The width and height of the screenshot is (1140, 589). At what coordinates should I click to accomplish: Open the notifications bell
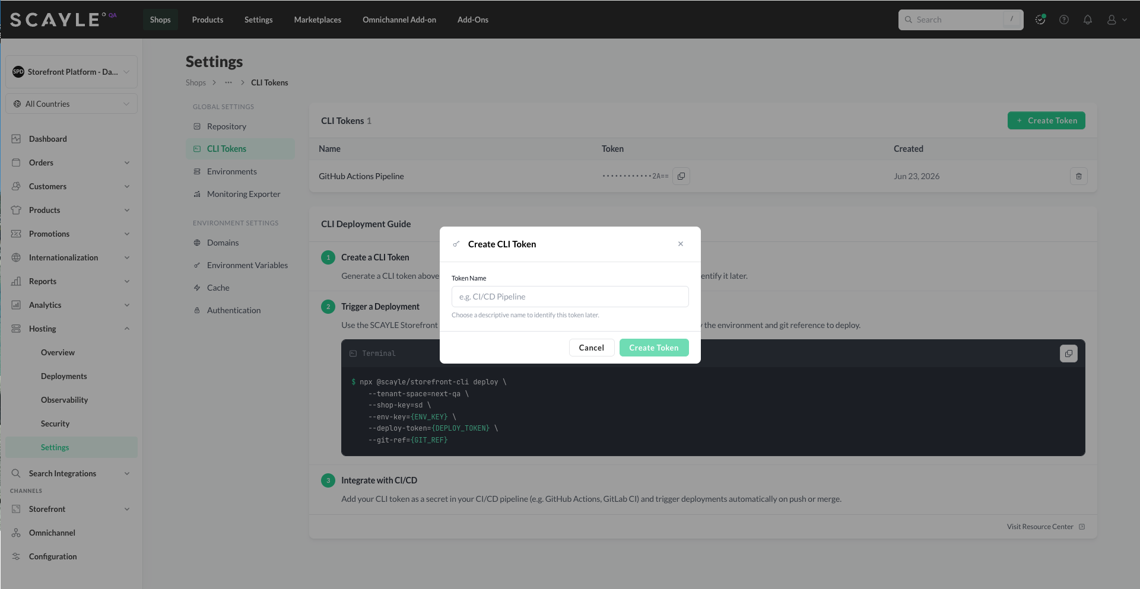click(x=1088, y=20)
